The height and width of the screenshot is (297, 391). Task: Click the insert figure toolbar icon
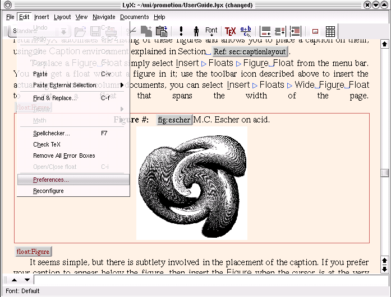click(x=315, y=31)
